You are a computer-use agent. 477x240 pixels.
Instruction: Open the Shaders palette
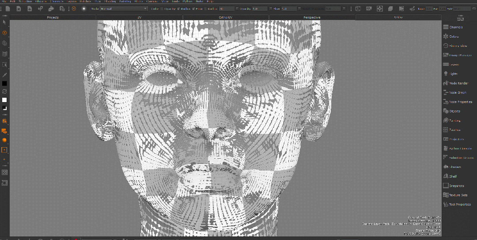[452, 167]
